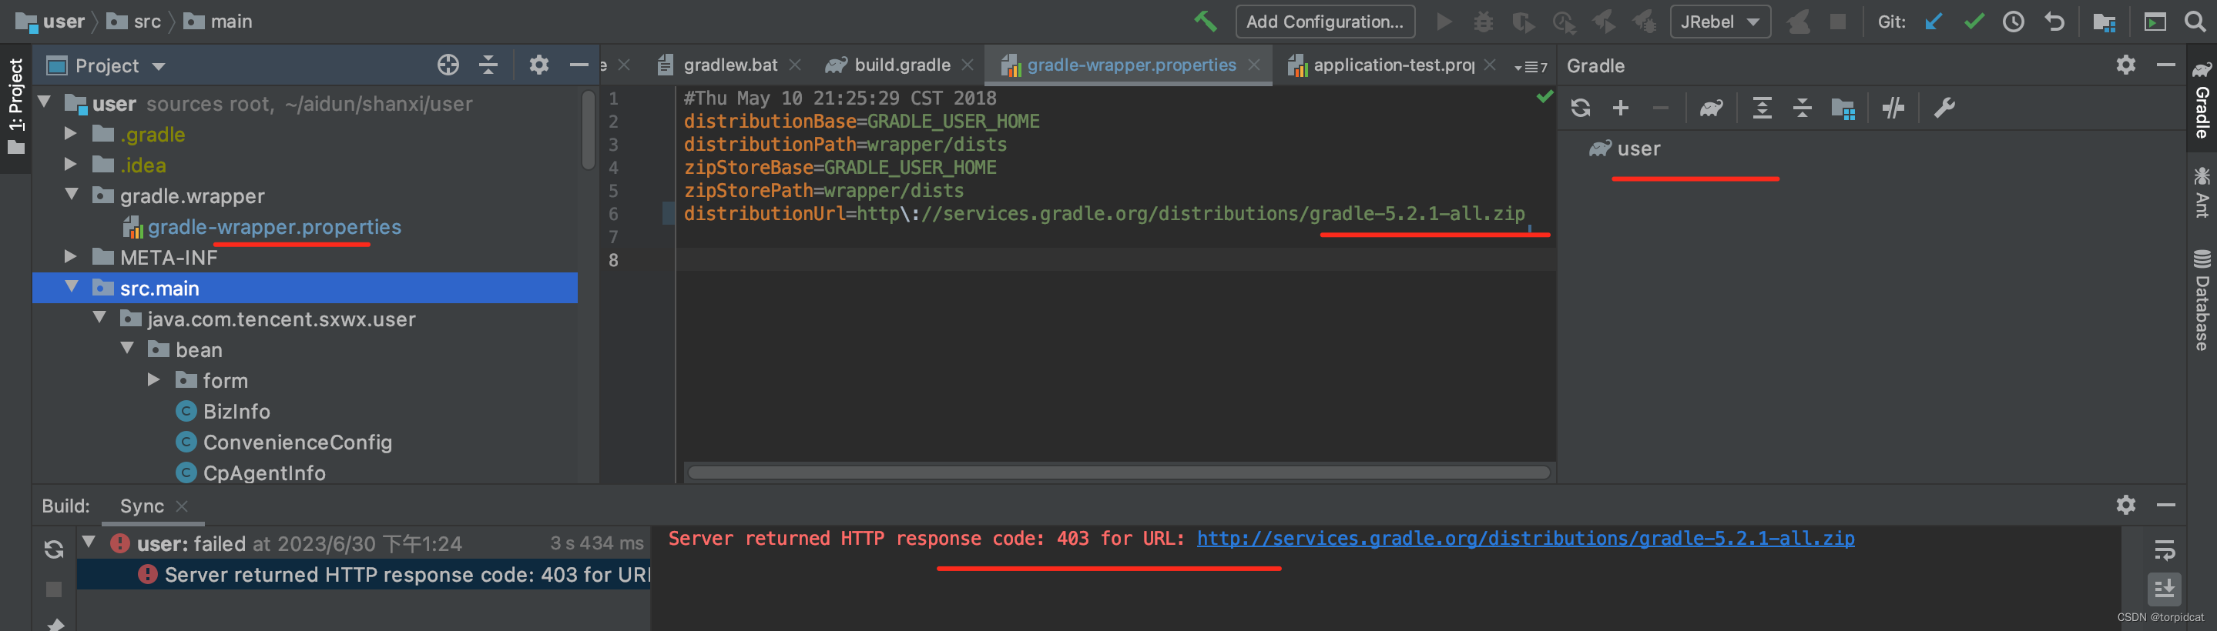The height and width of the screenshot is (631, 2217).
Task: Expand the .idea folder
Action: pyautogui.click(x=72, y=164)
